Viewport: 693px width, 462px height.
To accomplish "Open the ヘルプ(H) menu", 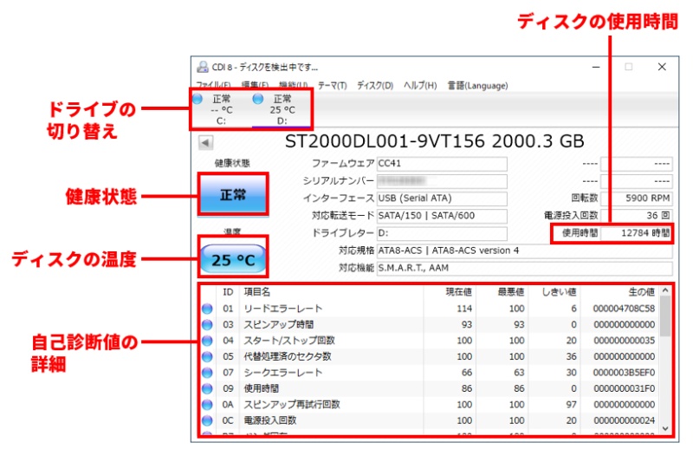I will (420, 86).
